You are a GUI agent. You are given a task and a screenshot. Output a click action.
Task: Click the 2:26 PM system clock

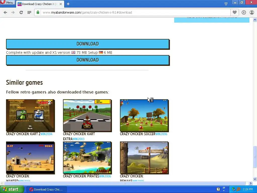pos(248,189)
